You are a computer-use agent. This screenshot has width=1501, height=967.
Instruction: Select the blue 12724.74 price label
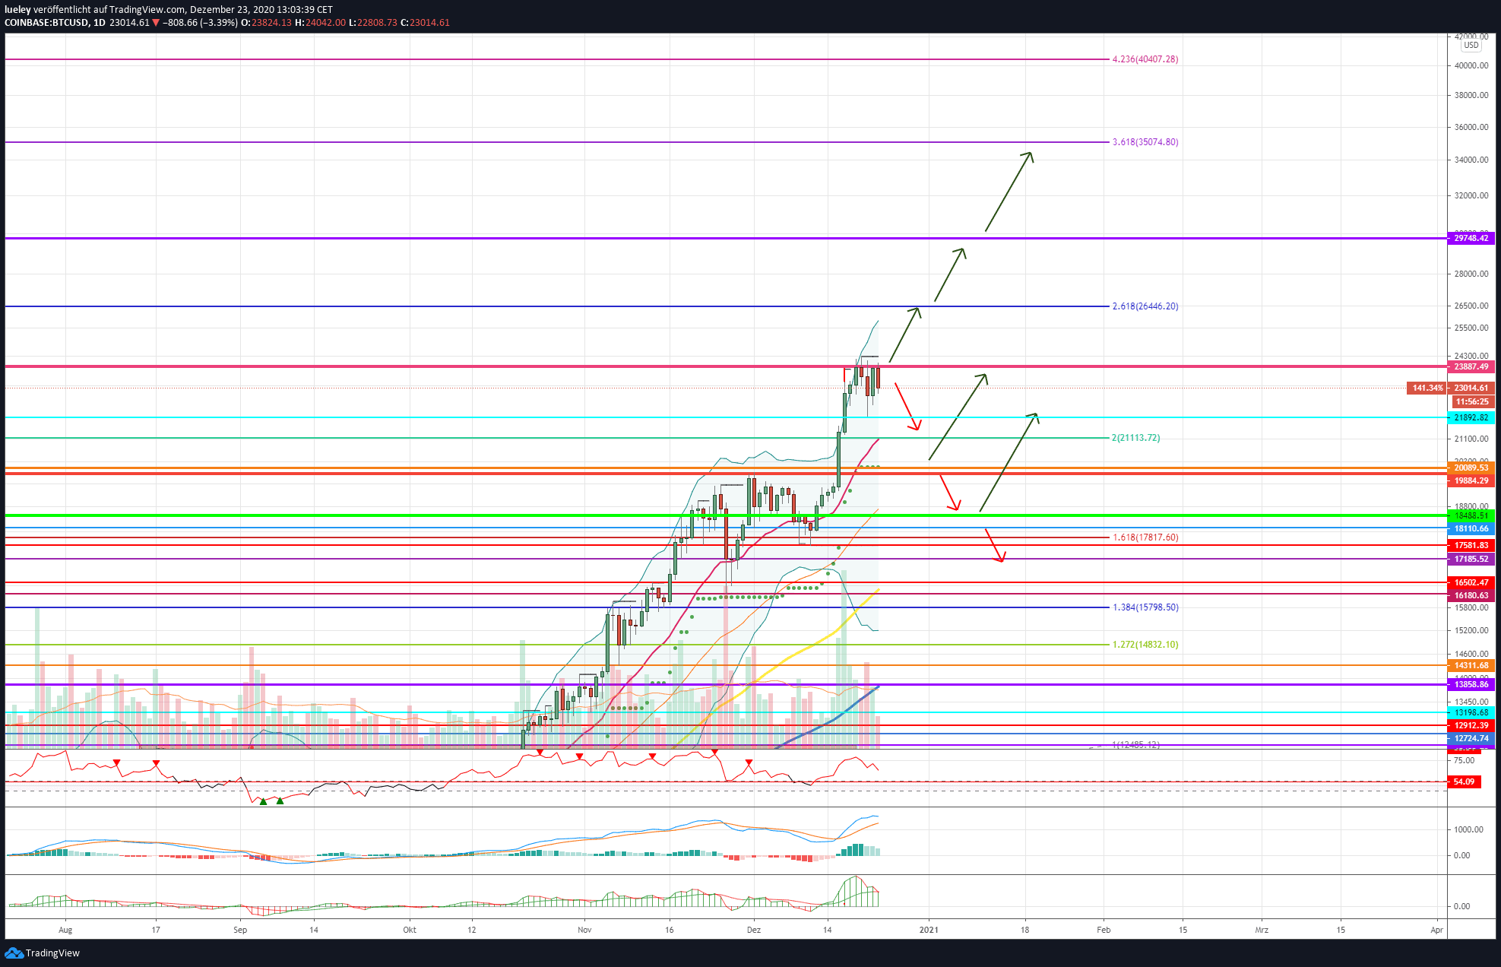point(1471,738)
